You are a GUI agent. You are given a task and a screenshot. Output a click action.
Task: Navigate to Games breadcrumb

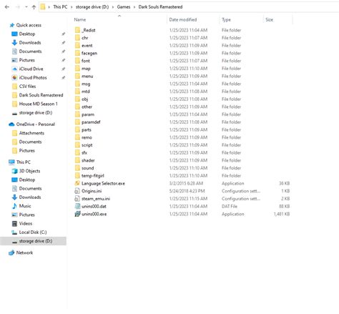click(x=124, y=7)
